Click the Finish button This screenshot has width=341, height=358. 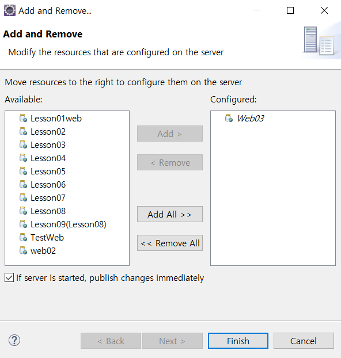(238, 341)
